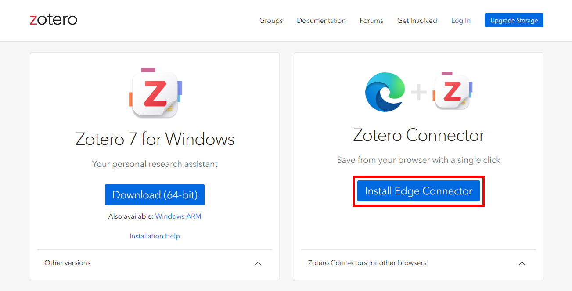The image size is (572, 291).
Task: Click the Download (64-bit) button
Action: click(x=155, y=195)
